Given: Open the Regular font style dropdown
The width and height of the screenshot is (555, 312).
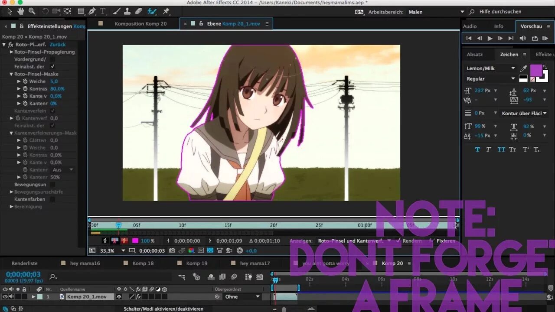Looking at the screenshot, I should click(490, 79).
